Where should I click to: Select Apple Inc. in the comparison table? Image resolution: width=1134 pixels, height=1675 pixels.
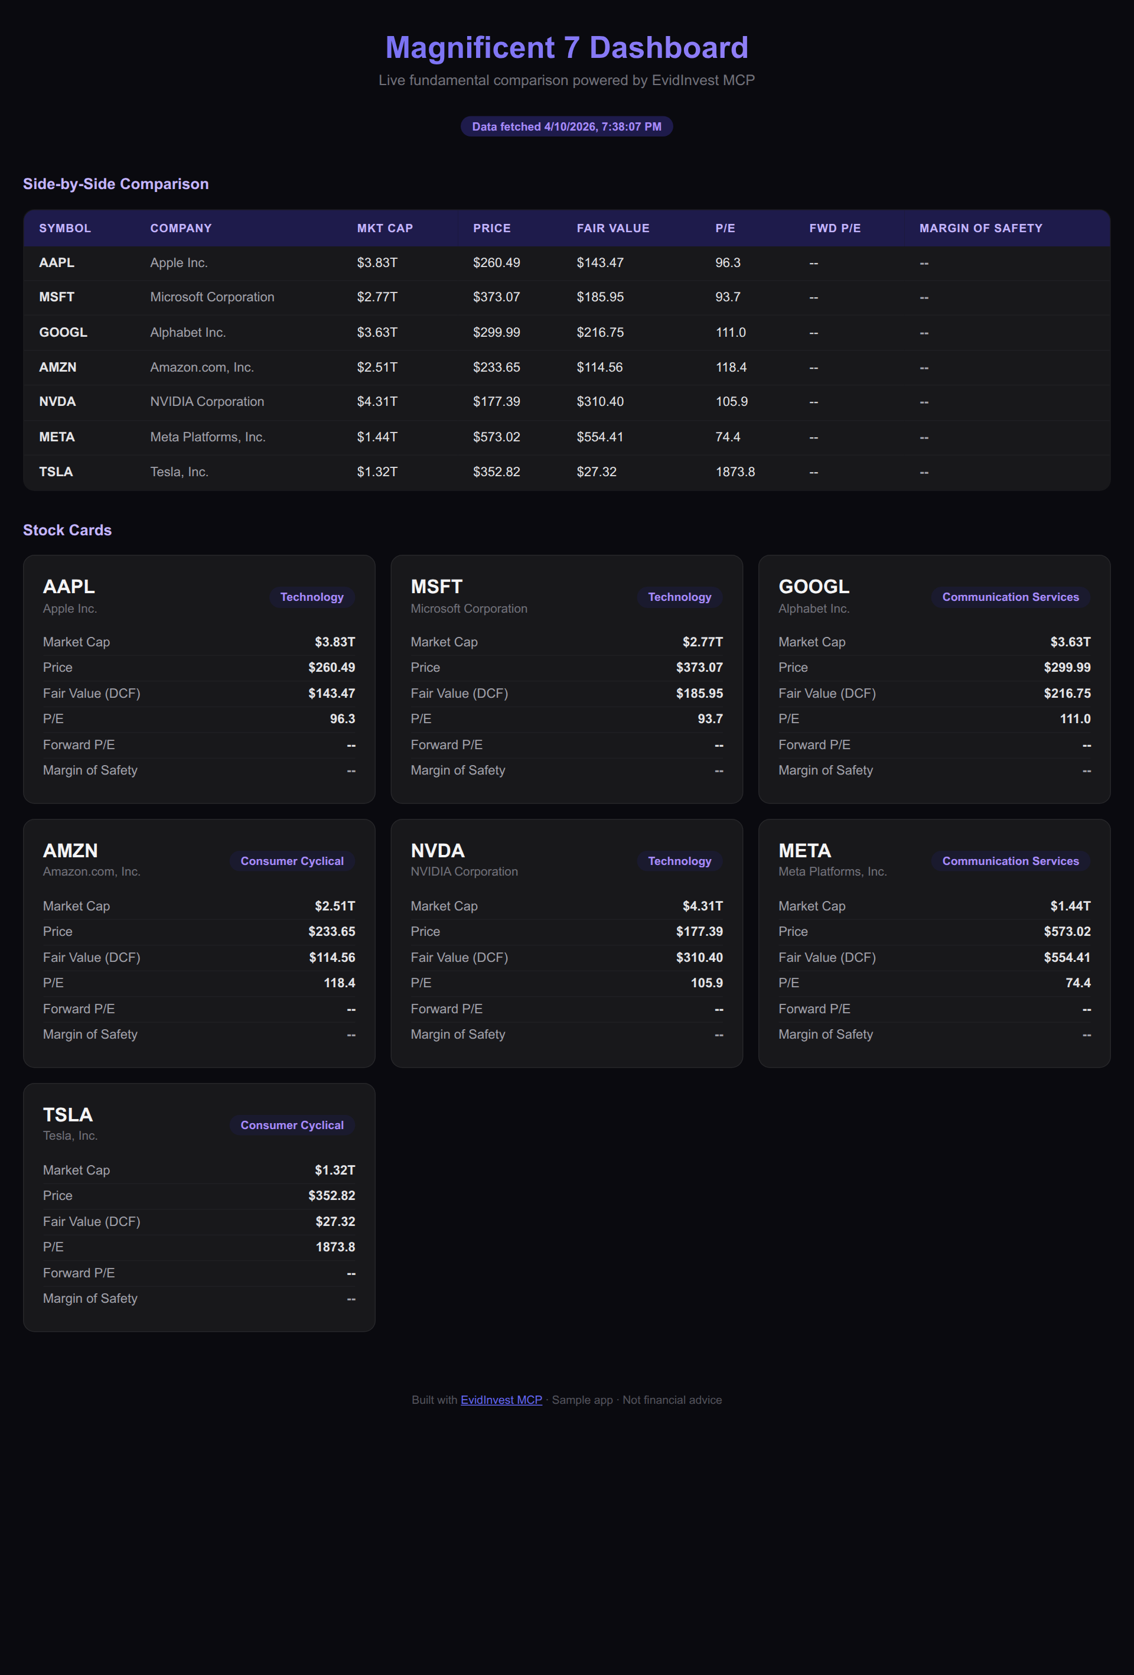[x=179, y=263]
